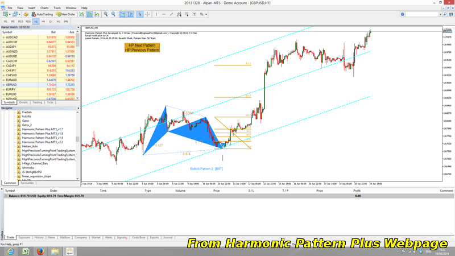Select the D1 timeframe
This screenshot has width=455, height=256.
tap(51, 22)
